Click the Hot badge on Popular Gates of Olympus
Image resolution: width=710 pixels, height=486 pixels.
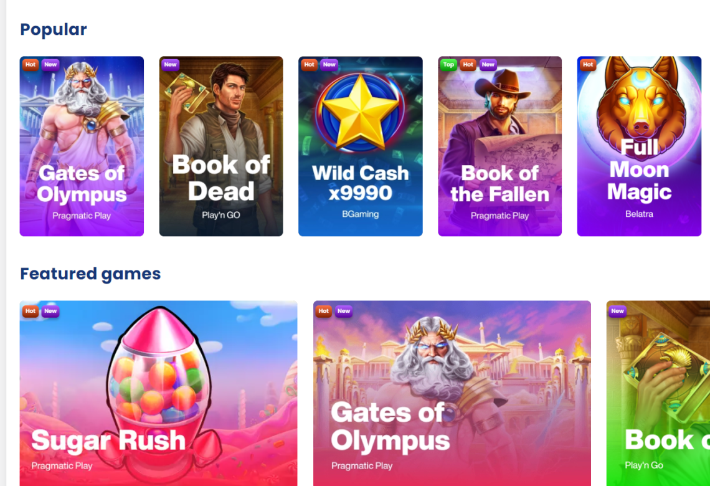(x=31, y=65)
